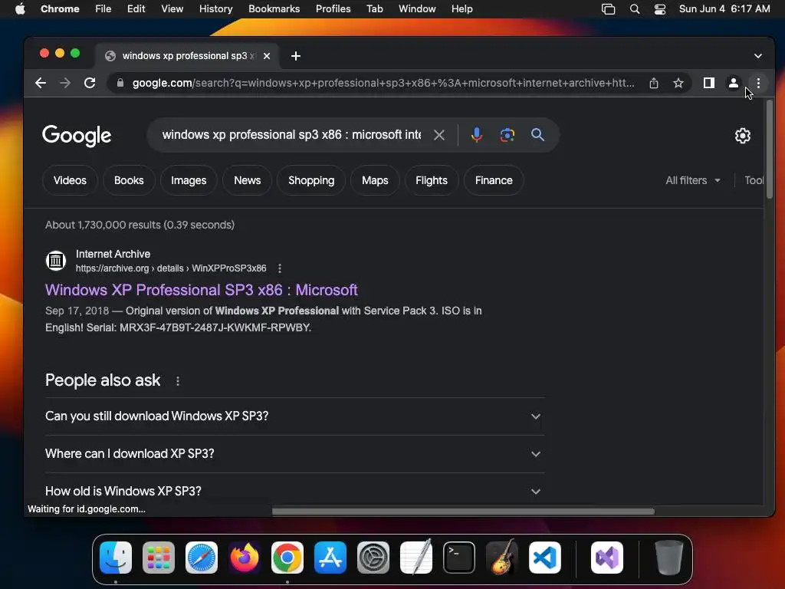Filter results by Finance
Image resolution: width=785 pixels, height=589 pixels.
point(494,180)
